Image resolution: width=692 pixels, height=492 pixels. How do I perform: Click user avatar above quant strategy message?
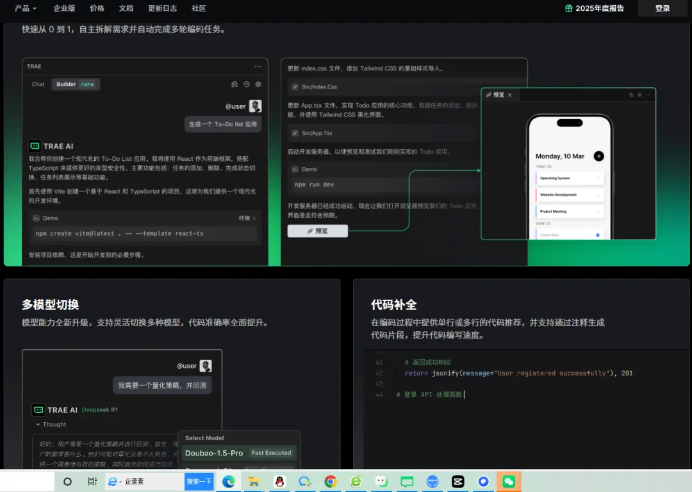click(x=206, y=366)
